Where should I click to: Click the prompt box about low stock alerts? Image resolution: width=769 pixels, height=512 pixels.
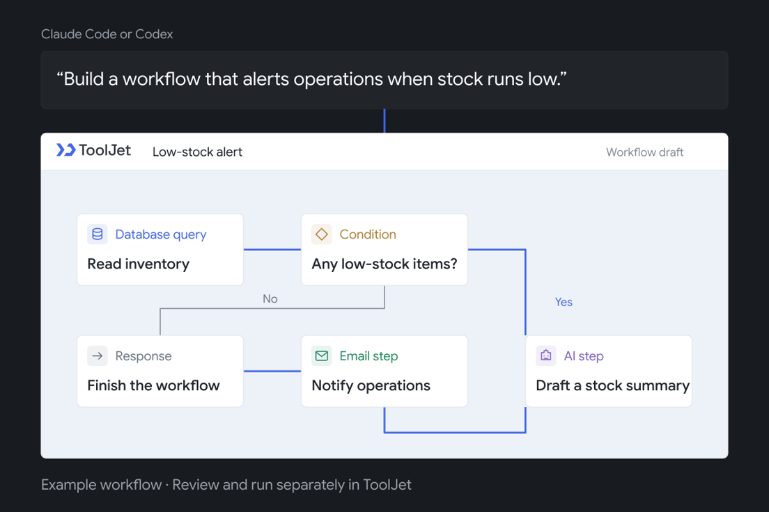tap(384, 80)
